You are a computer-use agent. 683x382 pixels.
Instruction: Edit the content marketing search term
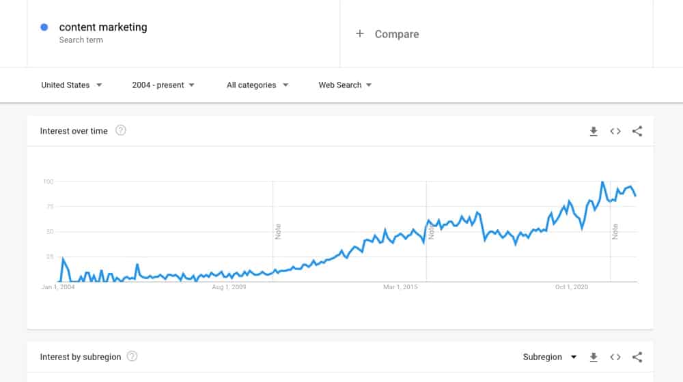tap(103, 27)
